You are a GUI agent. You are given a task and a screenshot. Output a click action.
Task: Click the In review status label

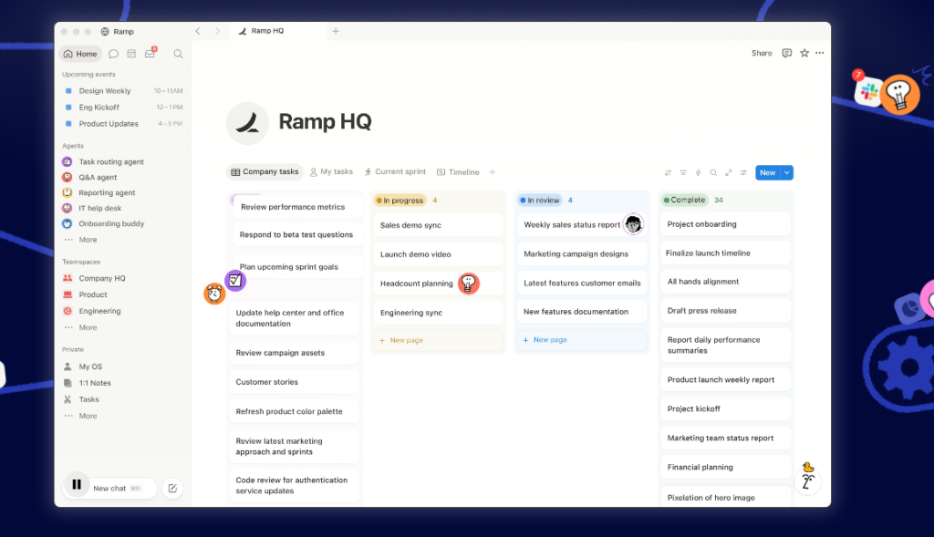tap(540, 200)
